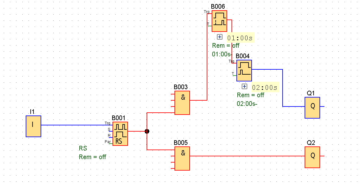Click the I1 label text
The width and height of the screenshot is (361, 187).
pos(32,112)
